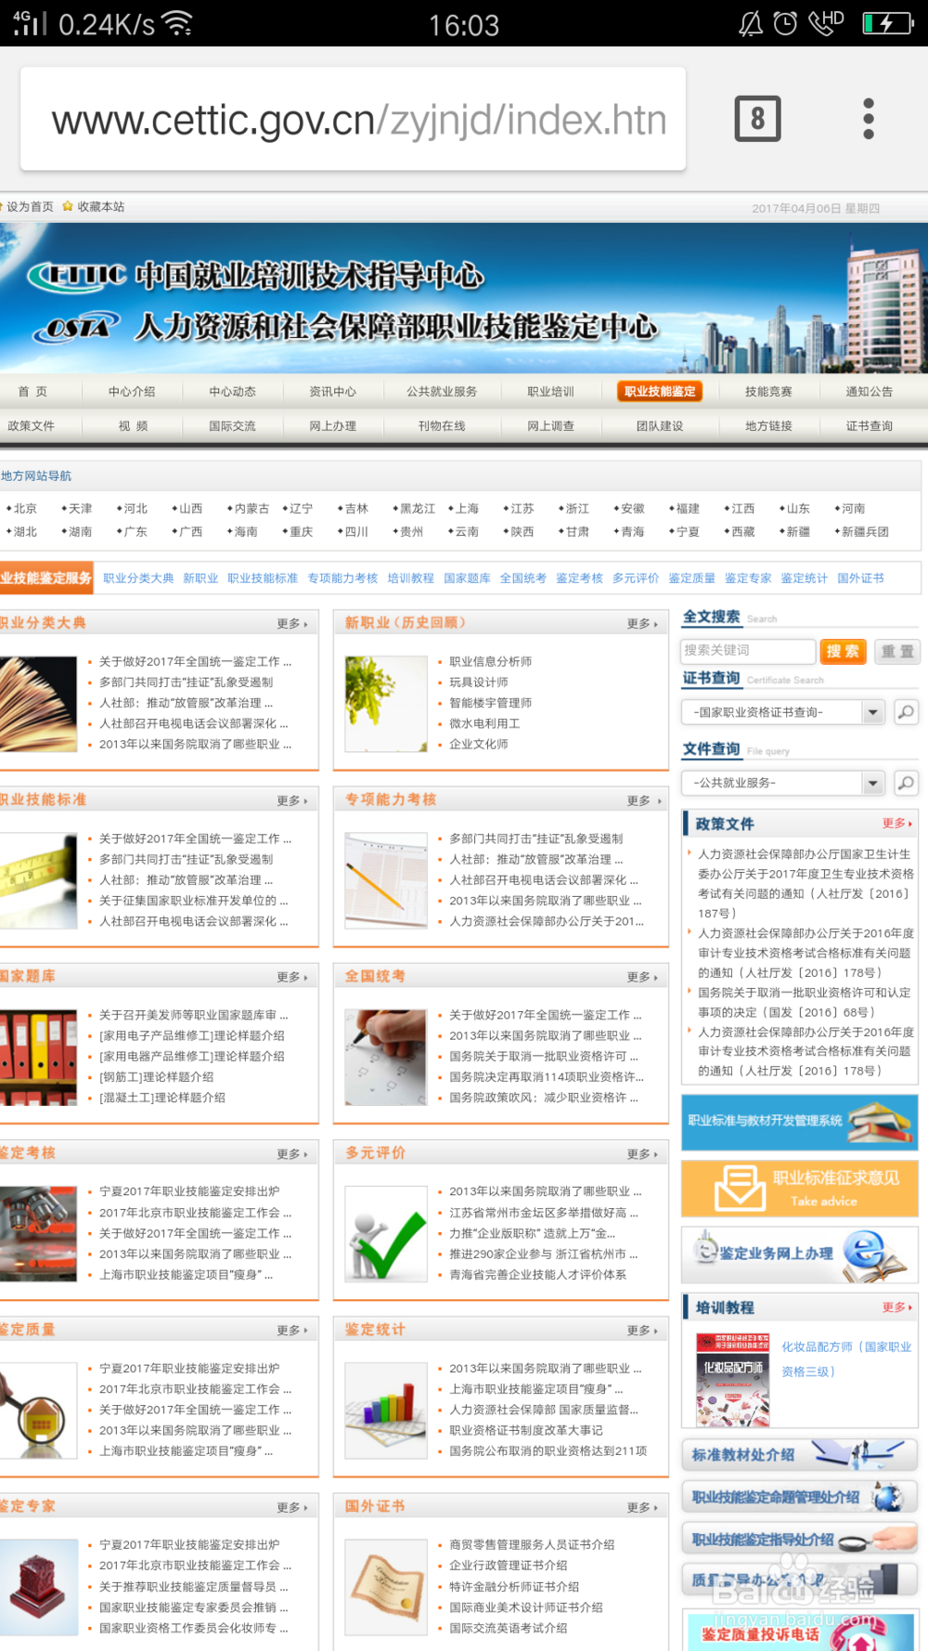928x1651 pixels.
Task: Go to 中心介绍 in main navigation
Action: (x=132, y=391)
